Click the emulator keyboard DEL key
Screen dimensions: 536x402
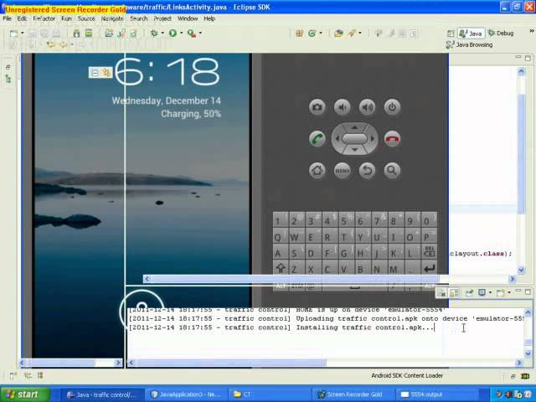tap(430, 253)
